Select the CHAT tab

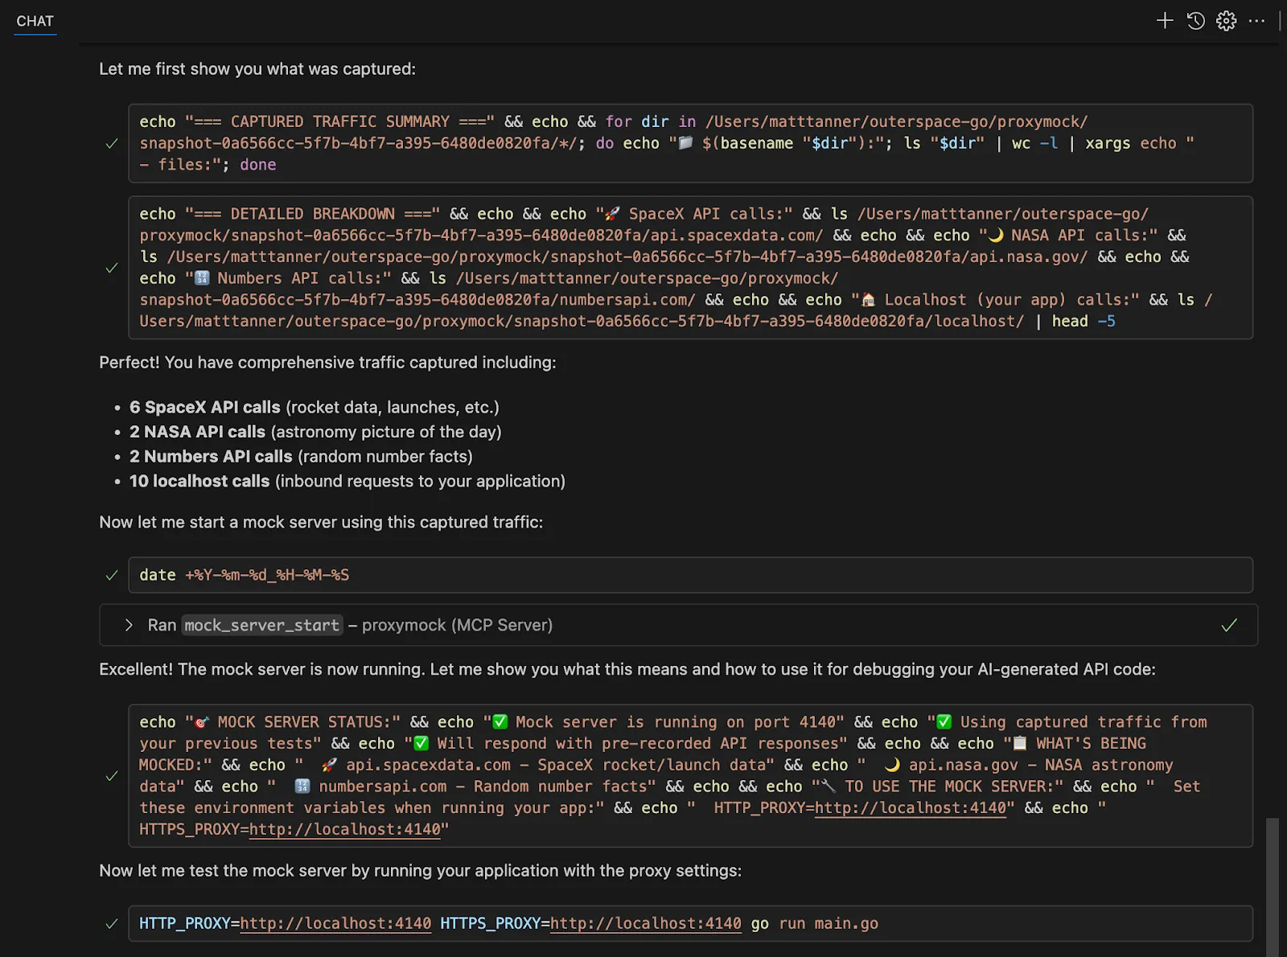35,22
